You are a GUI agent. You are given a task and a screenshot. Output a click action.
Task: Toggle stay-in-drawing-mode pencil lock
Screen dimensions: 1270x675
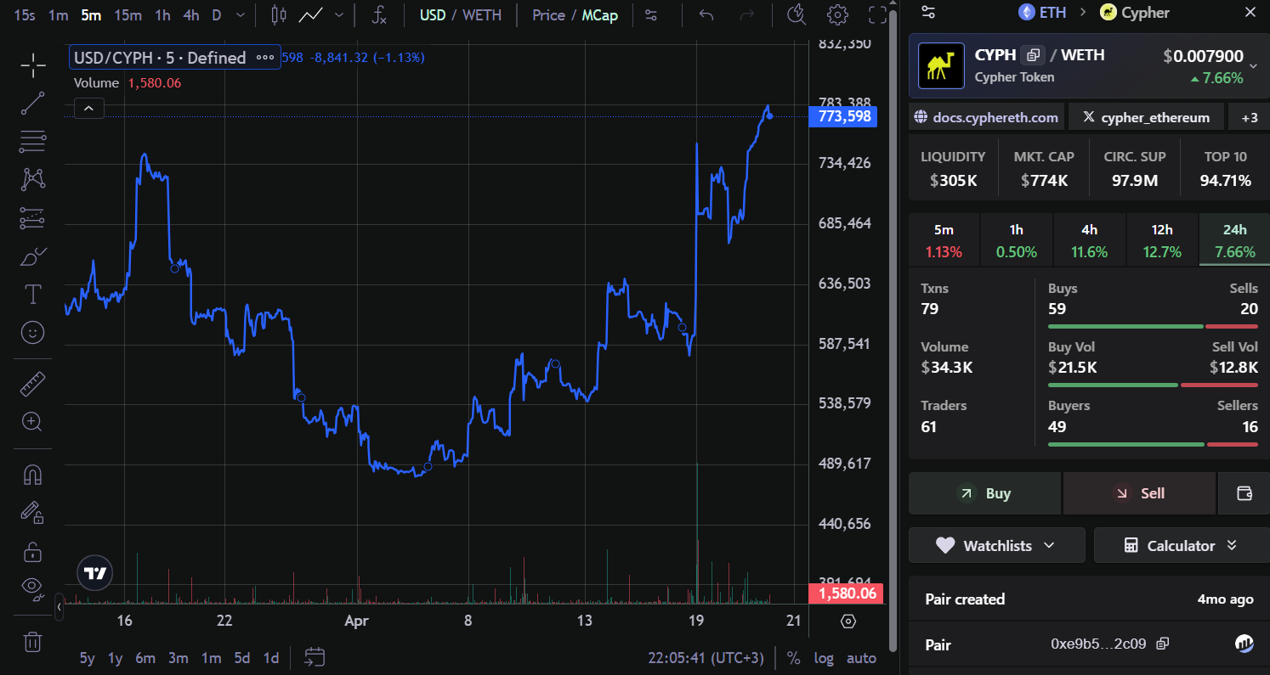click(x=33, y=512)
